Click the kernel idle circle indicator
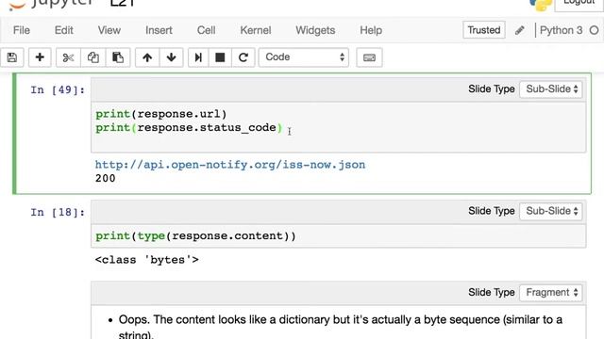The width and height of the screenshot is (604, 339). point(594,30)
